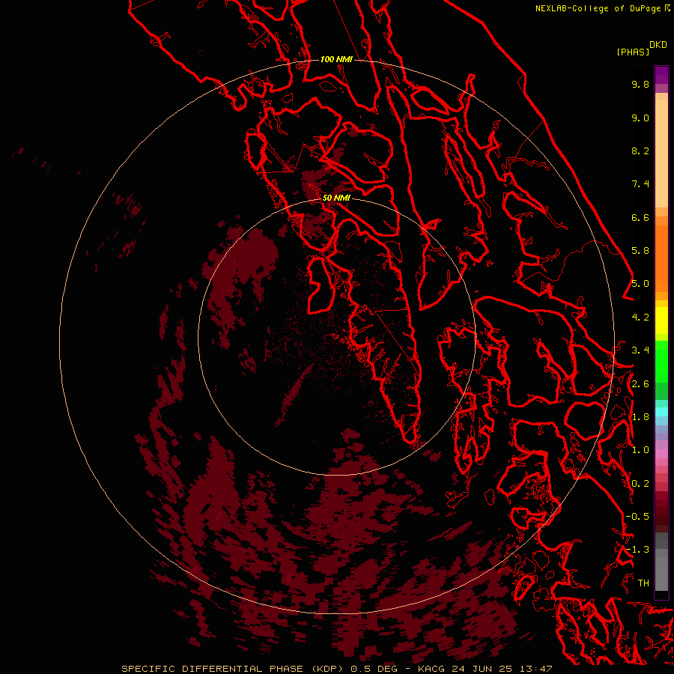The height and width of the screenshot is (674, 674).
Task: Click the DKD product code label
Action: (x=658, y=45)
